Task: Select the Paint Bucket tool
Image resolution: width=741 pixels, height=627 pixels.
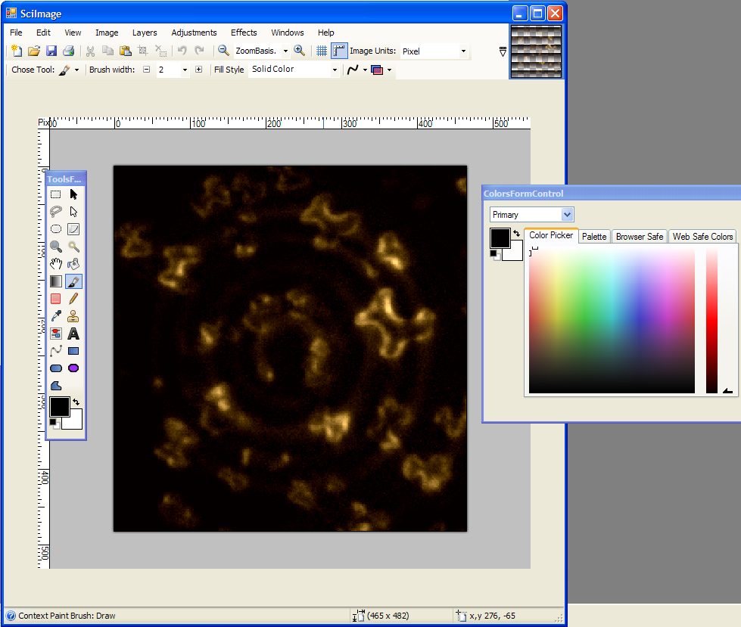Action: (x=73, y=264)
